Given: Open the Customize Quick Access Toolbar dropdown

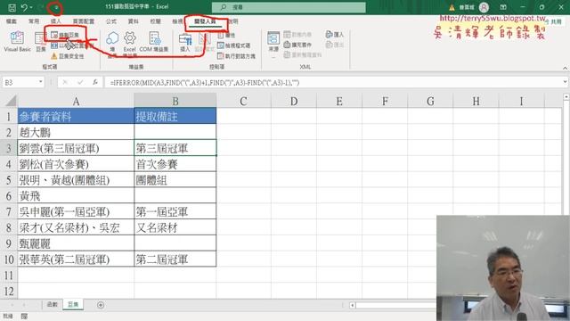Looking at the screenshot, I should [56, 7].
